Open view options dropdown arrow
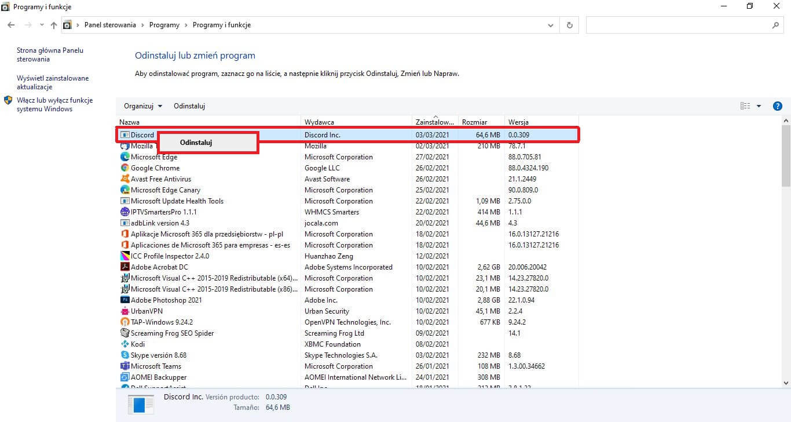 tap(759, 106)
